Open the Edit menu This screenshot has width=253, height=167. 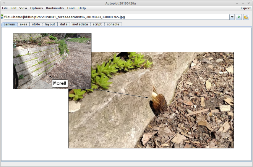(x=13, y=8)
